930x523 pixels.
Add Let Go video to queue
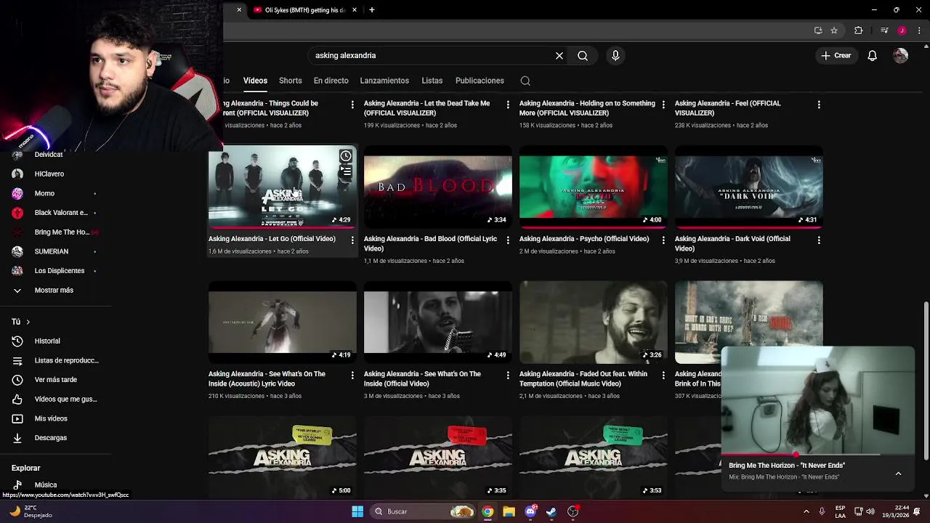pos(346,172)
